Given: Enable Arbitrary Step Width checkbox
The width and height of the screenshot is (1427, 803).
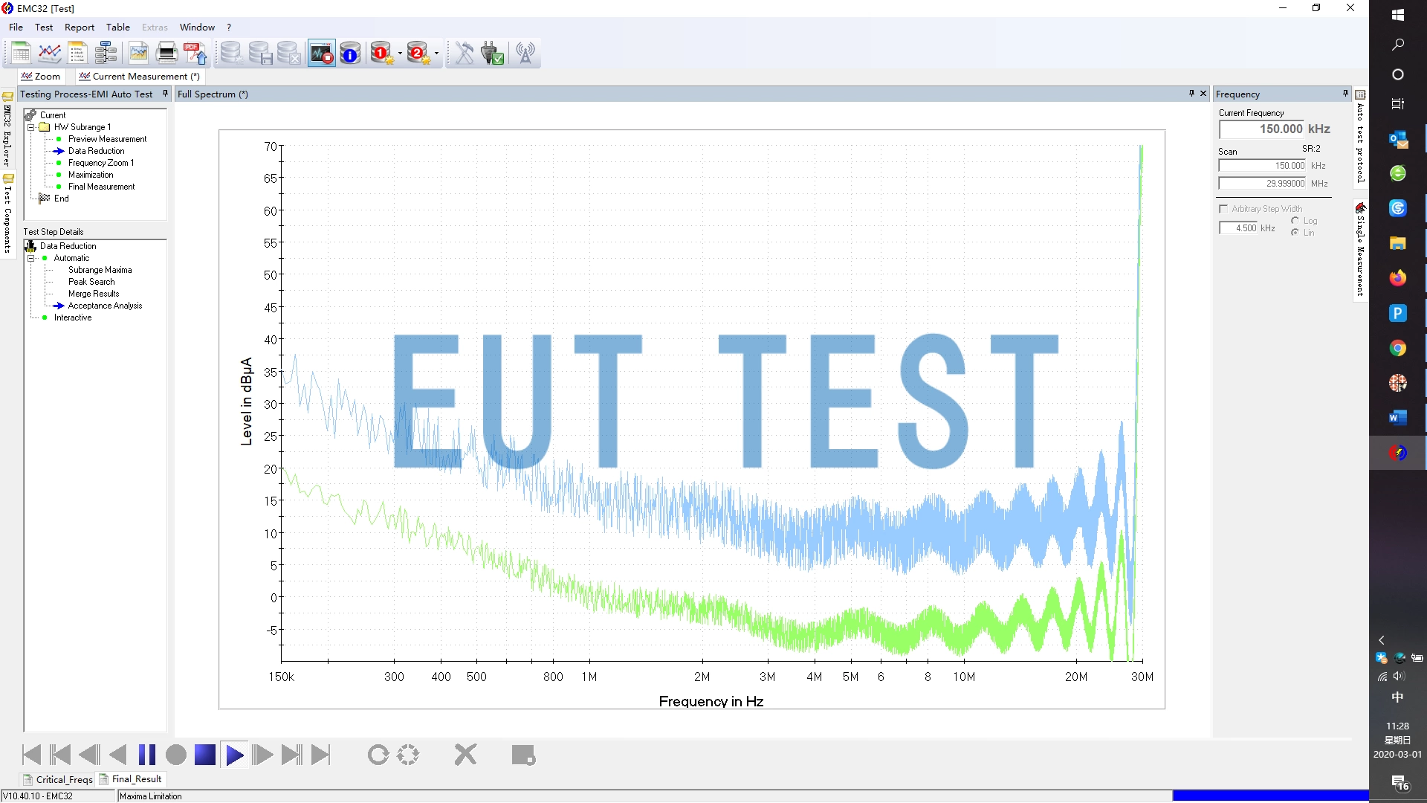Looking at the screenshot, I should tap(1223, 209).
